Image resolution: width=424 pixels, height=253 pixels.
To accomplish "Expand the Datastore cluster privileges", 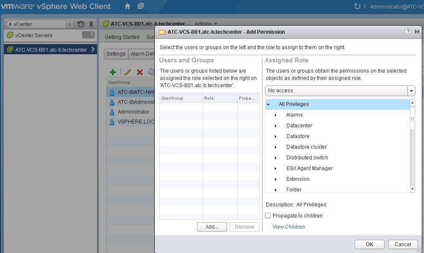I will [276, 147].
